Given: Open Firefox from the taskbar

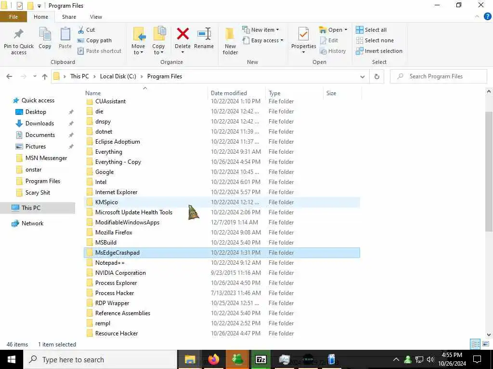Looking at the screenshot, I should point(213,359).
